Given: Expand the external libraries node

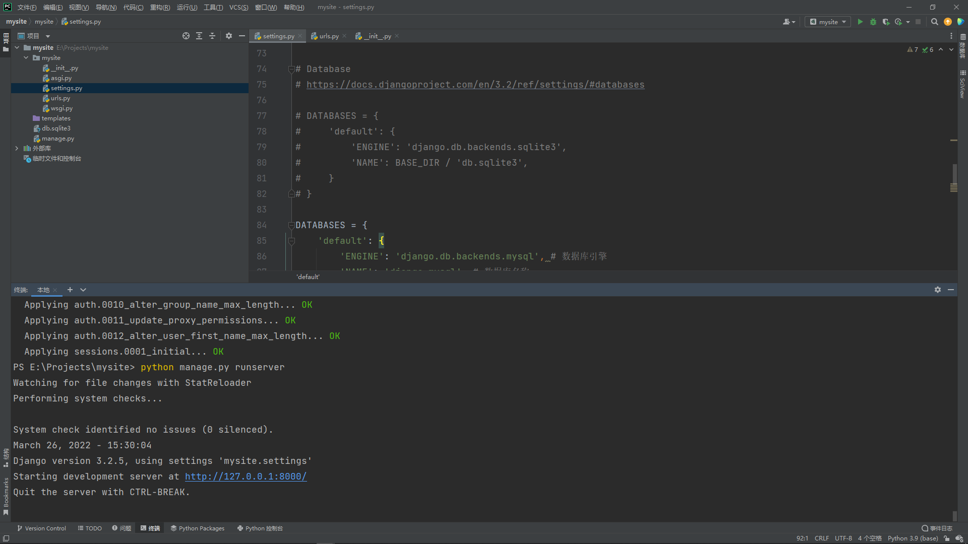Looking at the screenshot, I should (17, 149).
